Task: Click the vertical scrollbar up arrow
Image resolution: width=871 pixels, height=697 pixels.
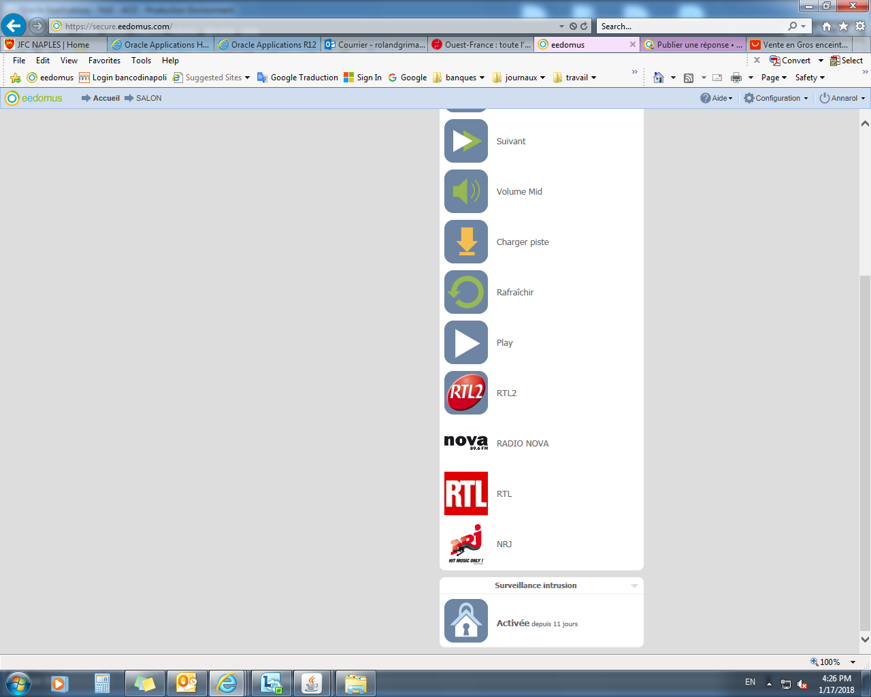Action: (865, 124)
